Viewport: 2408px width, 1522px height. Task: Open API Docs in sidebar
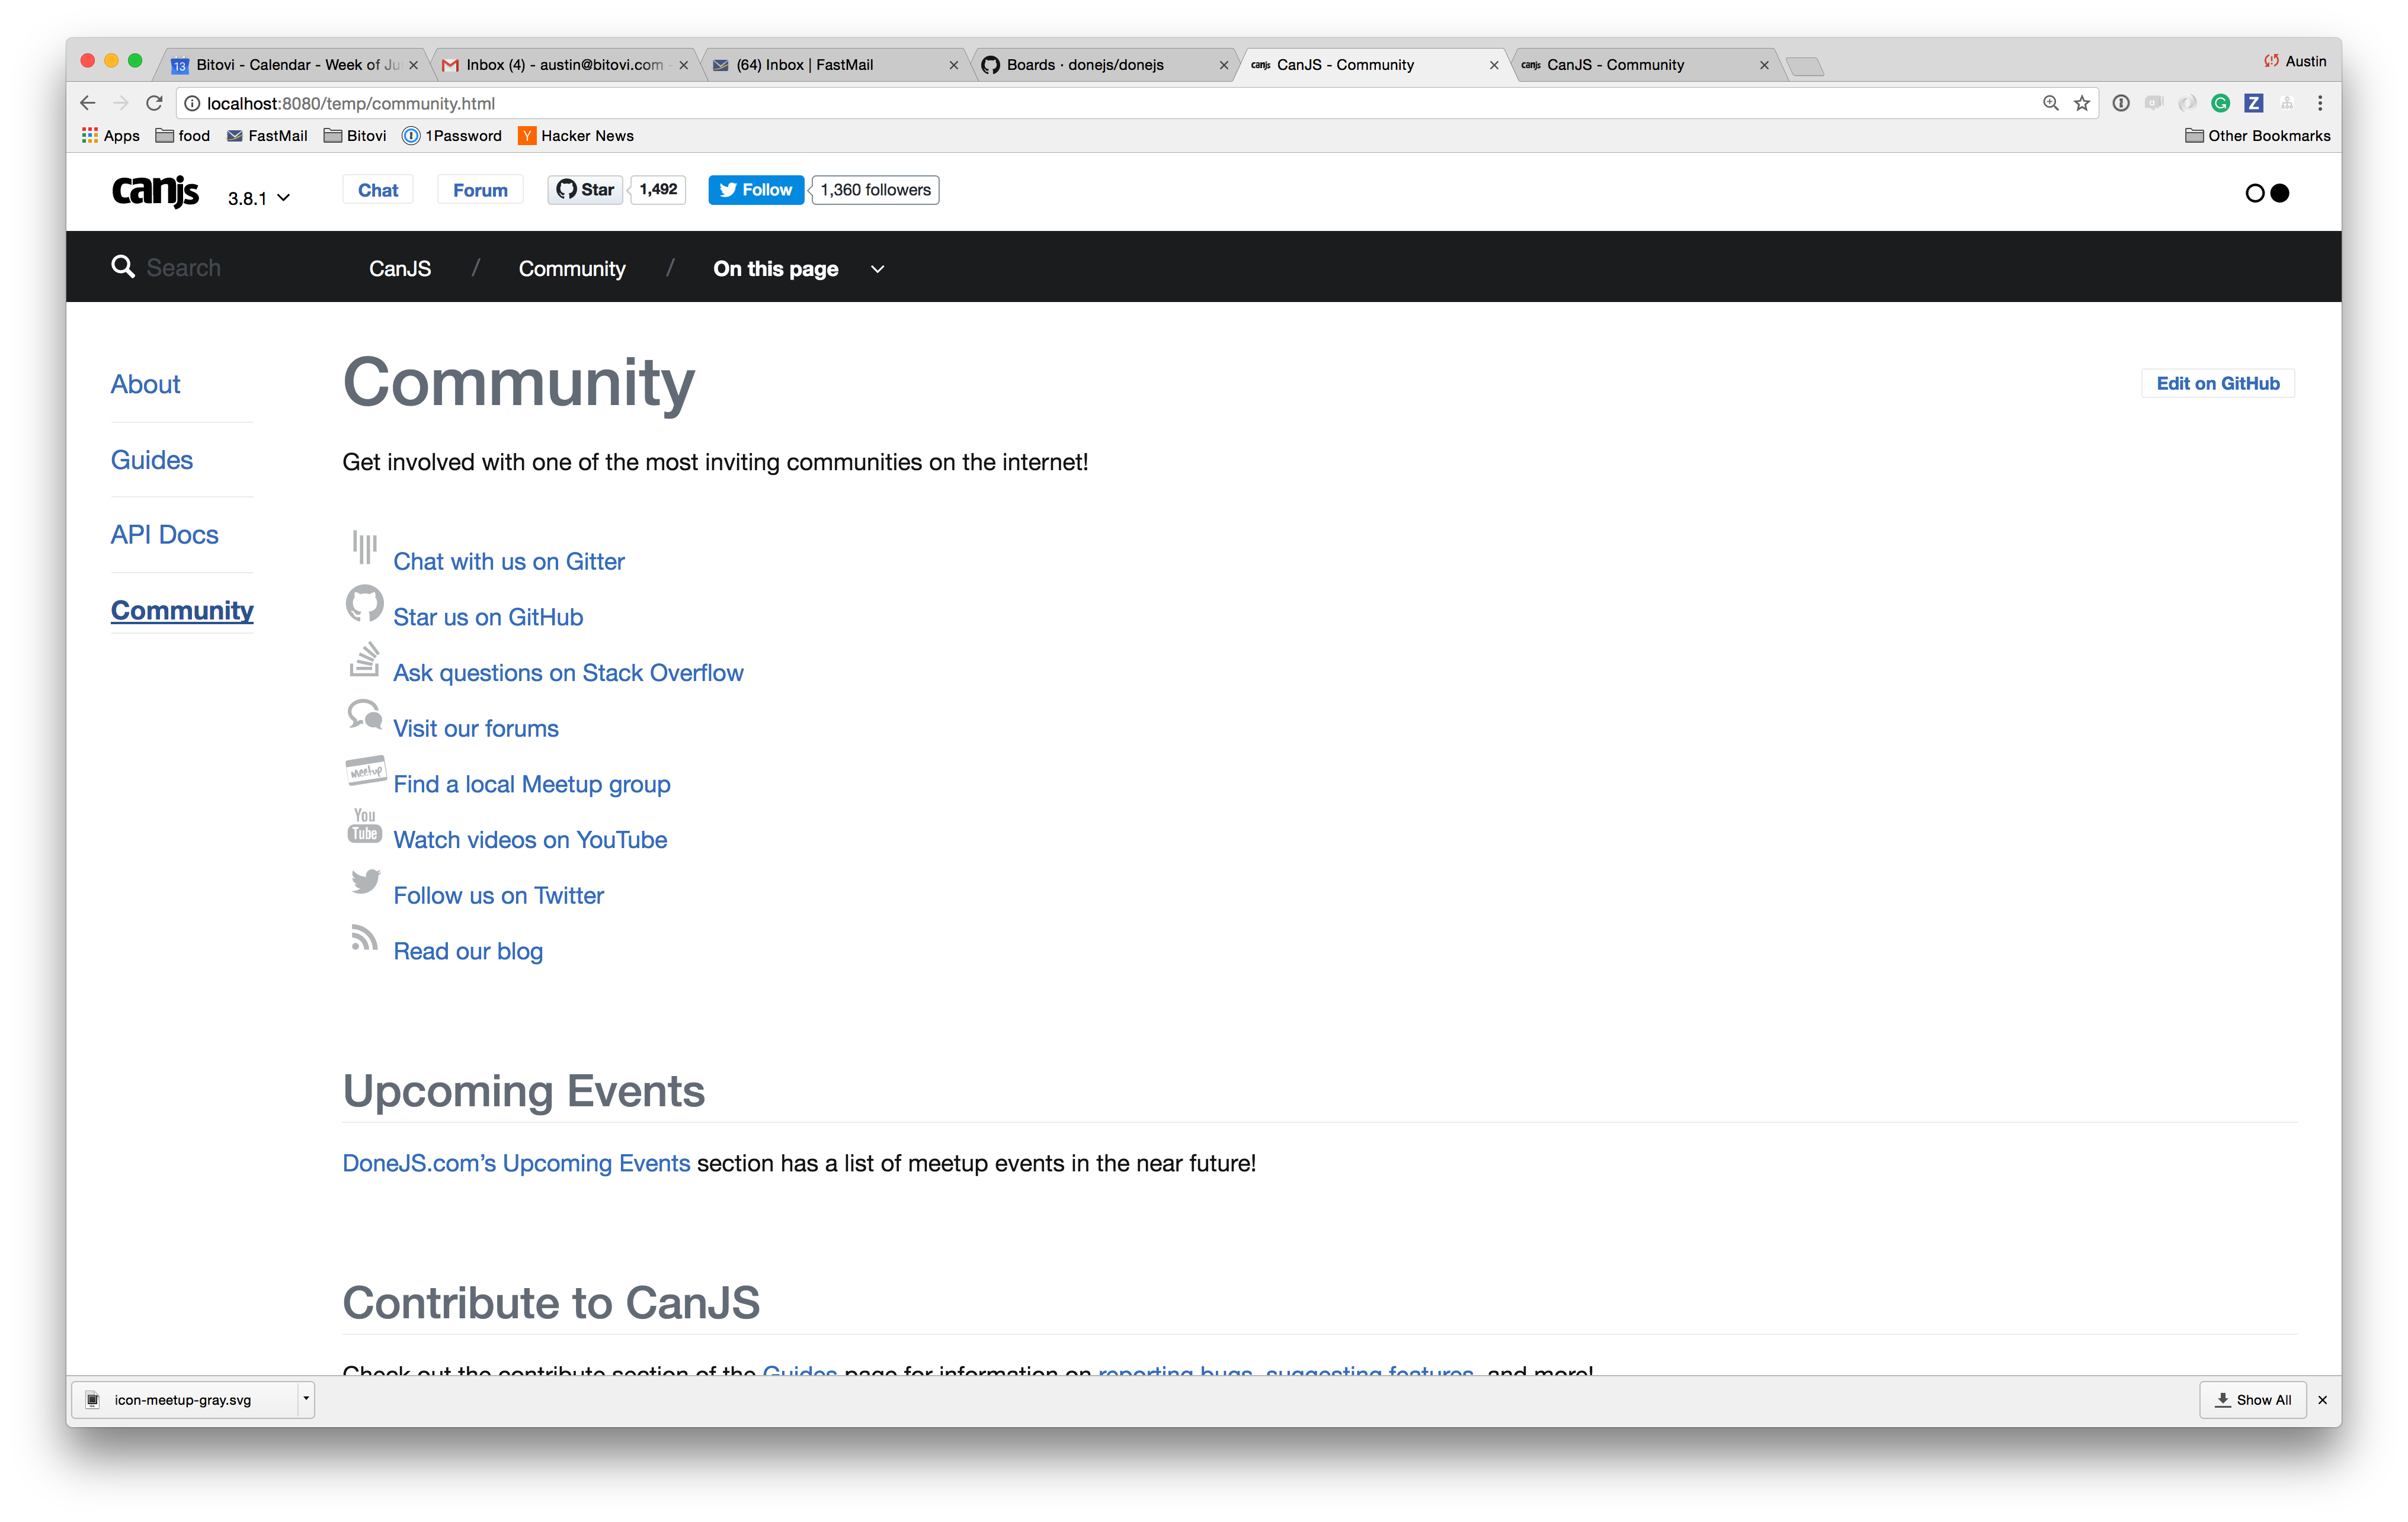[x=164, y=535]
